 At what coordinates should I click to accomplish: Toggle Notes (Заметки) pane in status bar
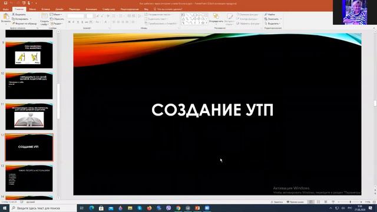pos(276,202)
